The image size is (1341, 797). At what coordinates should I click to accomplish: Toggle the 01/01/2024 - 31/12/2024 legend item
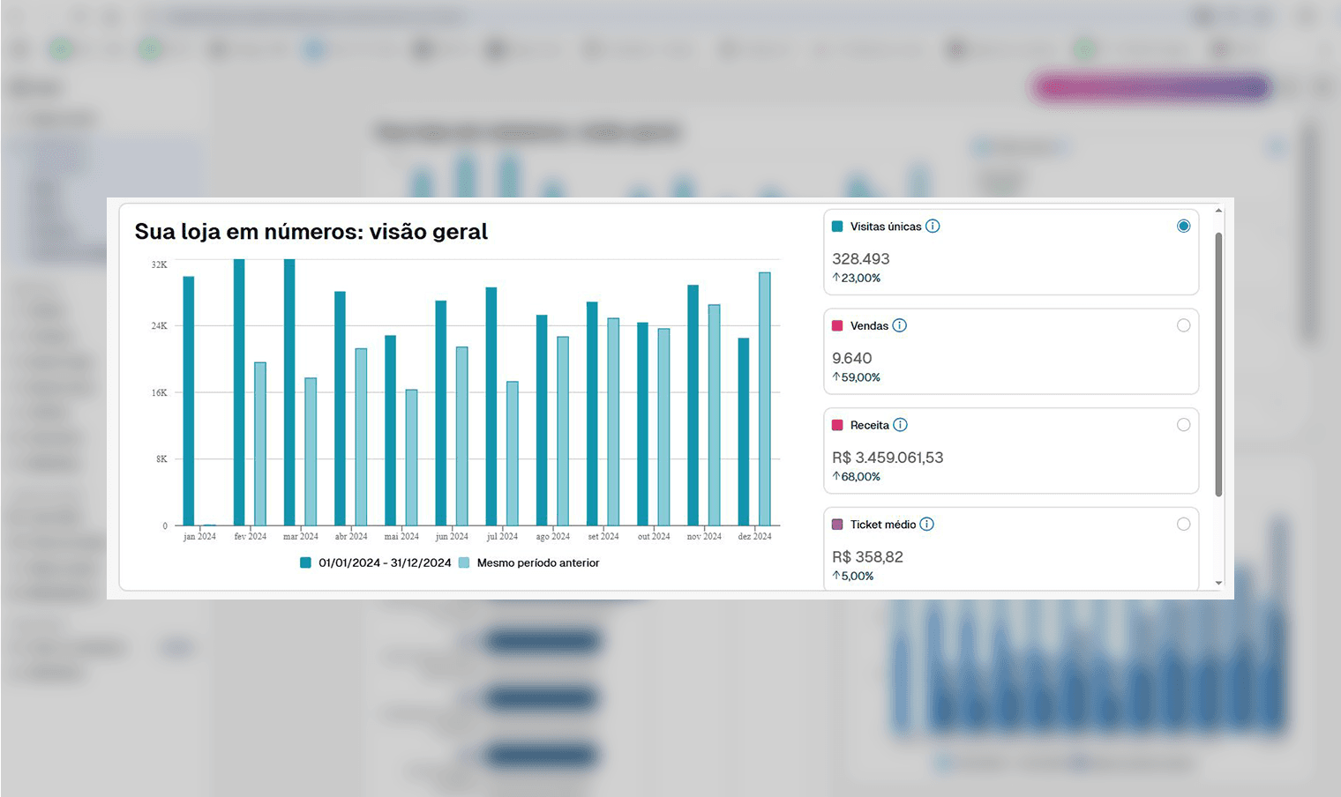(376, 562)
